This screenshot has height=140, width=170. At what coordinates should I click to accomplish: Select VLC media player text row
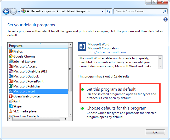pyautogui.click(x=25, y=111)
